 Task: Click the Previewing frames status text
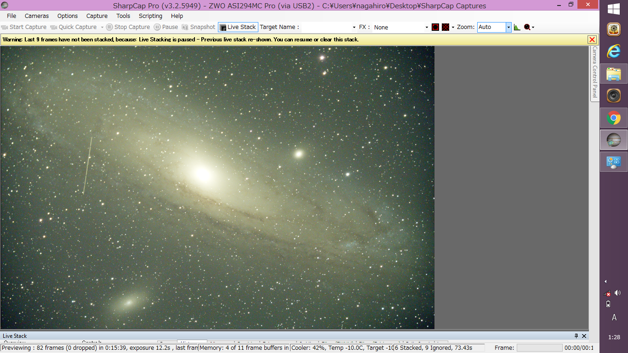[100, 348]
